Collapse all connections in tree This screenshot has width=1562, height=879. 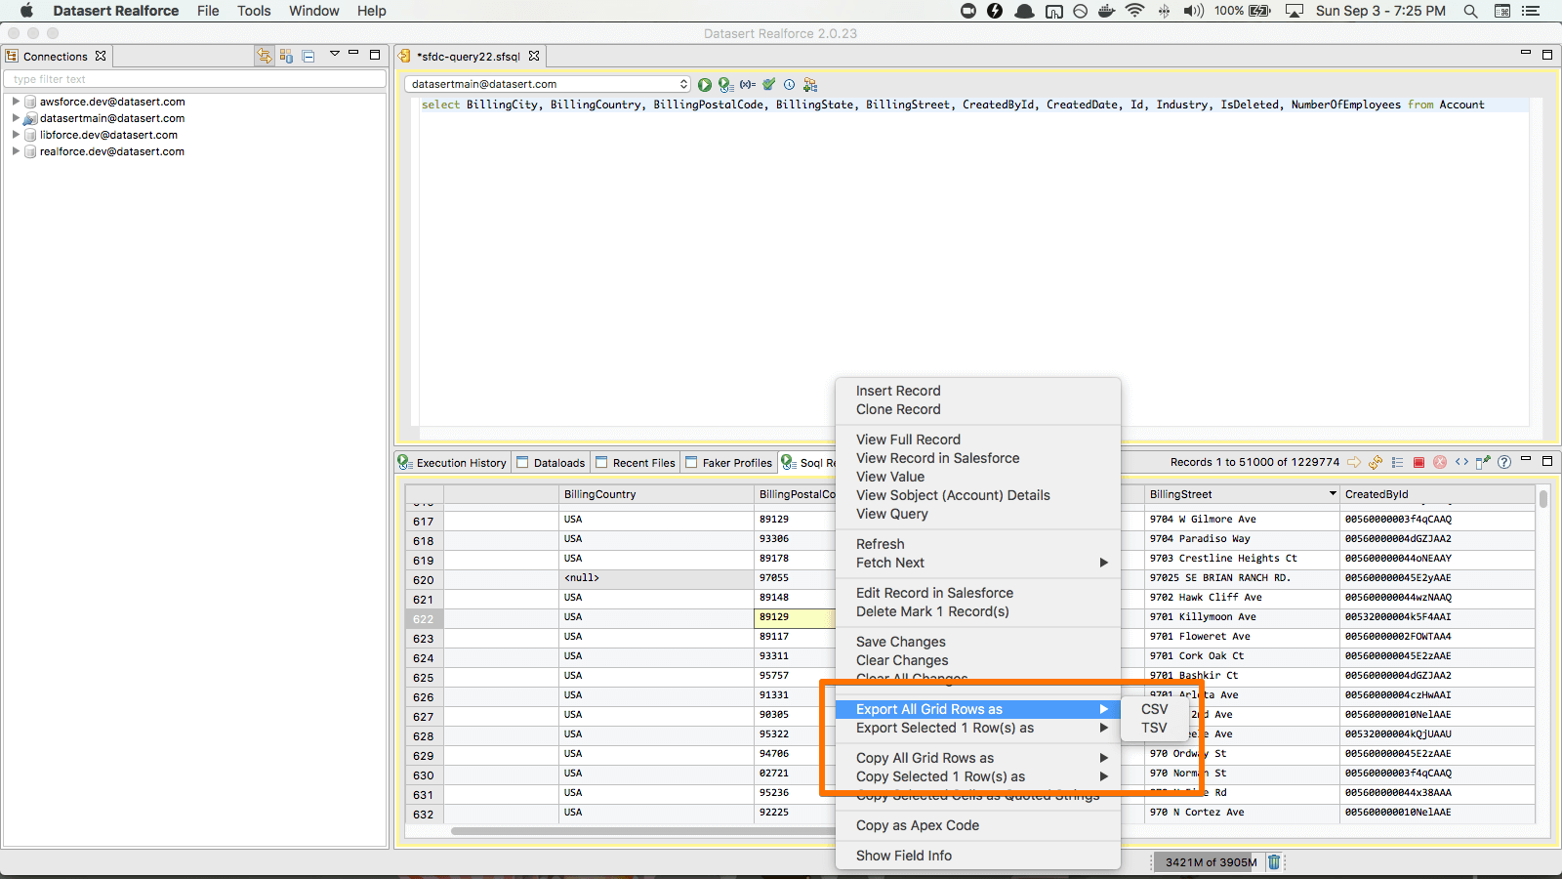[308, 57]
